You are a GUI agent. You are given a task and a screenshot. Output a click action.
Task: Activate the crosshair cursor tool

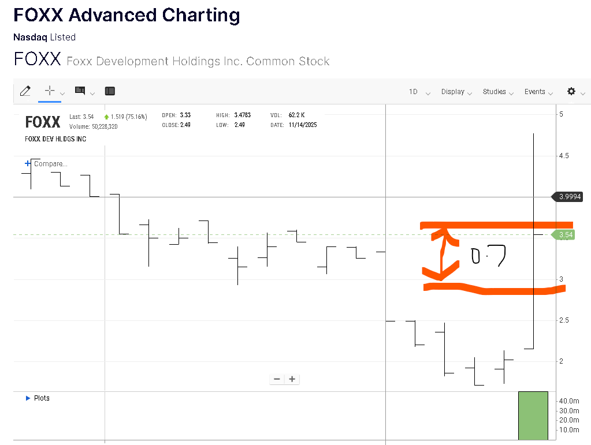[x=50, y=91]
